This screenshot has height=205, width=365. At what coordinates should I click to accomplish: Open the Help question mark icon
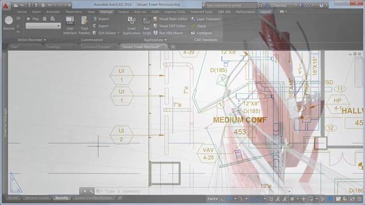[x=321, y=5]
